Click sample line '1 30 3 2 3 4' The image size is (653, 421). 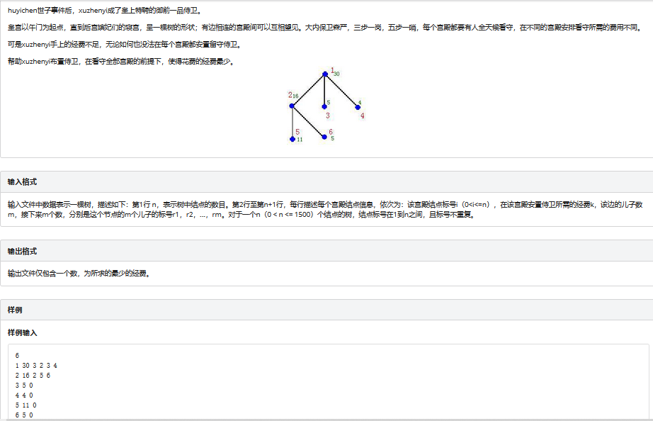(x=36, y=366)
